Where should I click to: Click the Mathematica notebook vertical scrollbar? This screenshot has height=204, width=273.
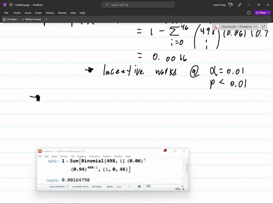[187, 168]
